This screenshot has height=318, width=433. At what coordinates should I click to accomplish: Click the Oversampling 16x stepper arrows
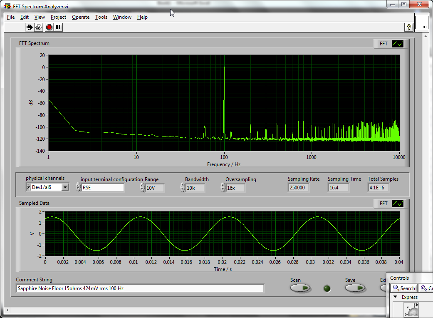[223, 187]
